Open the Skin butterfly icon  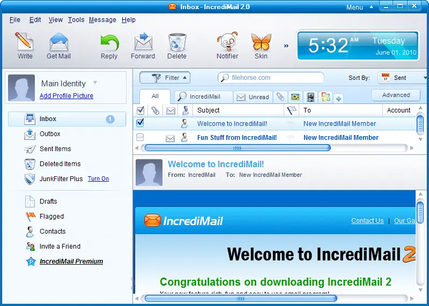coord(261,45)
